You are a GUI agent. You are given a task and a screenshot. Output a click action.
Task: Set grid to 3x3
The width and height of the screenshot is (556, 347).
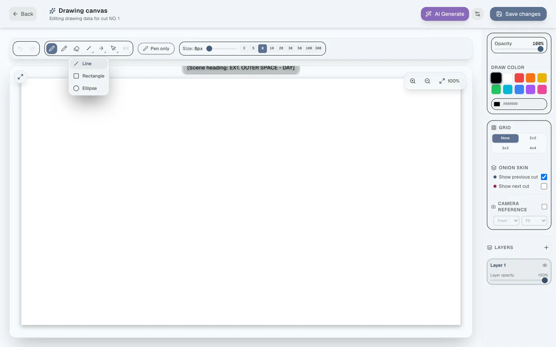pos(505,148)
